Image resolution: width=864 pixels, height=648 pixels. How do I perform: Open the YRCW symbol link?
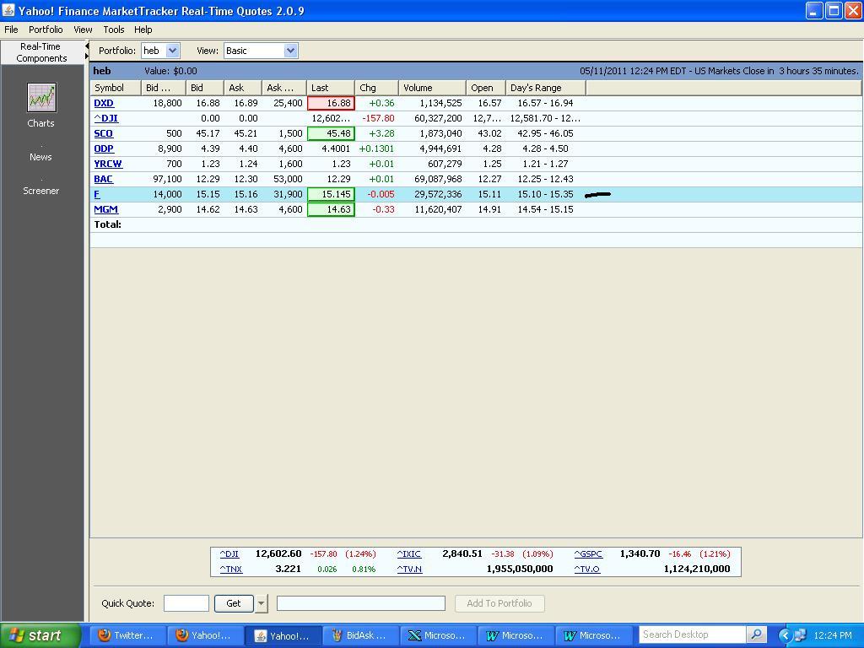(x=108, y=164)
